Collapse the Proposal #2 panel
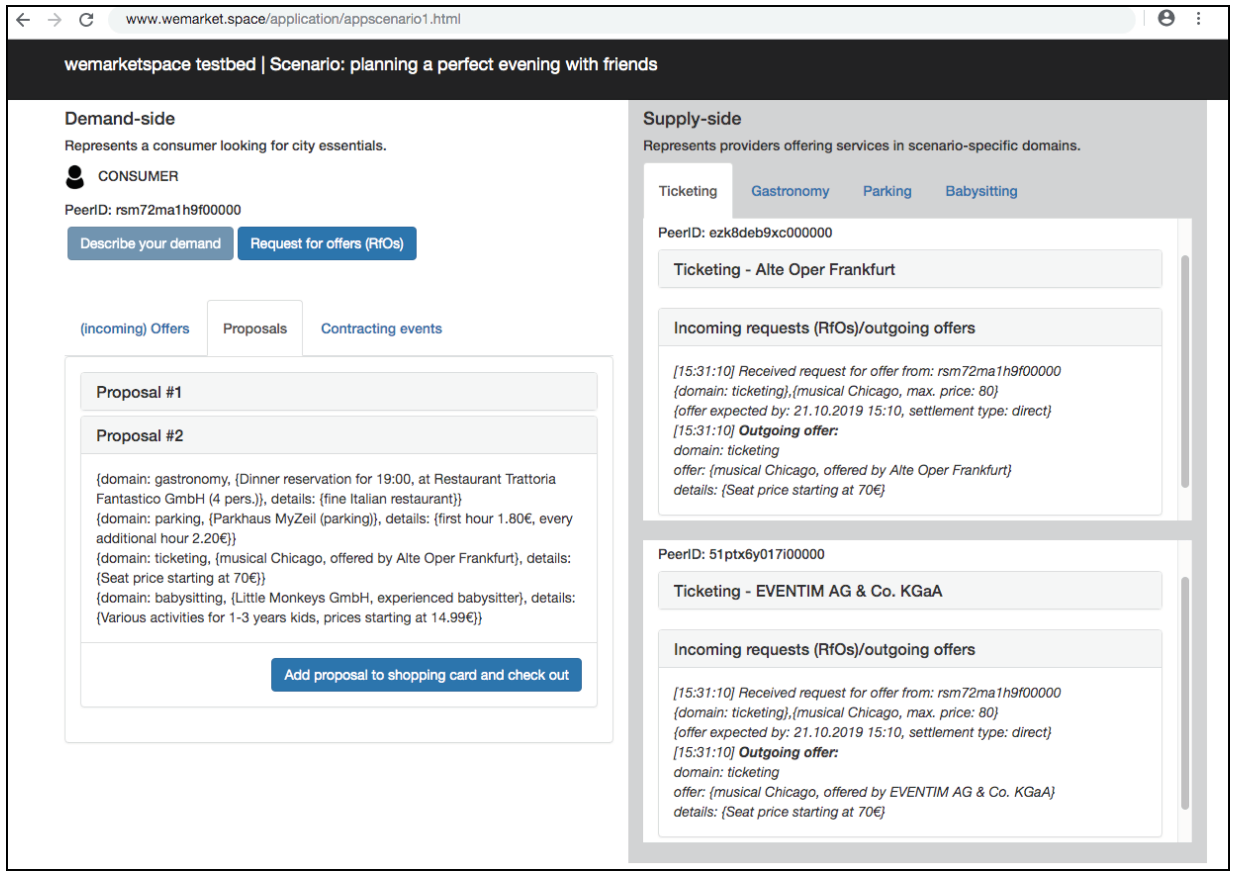 pyautogui.click(x=338, y=436)
